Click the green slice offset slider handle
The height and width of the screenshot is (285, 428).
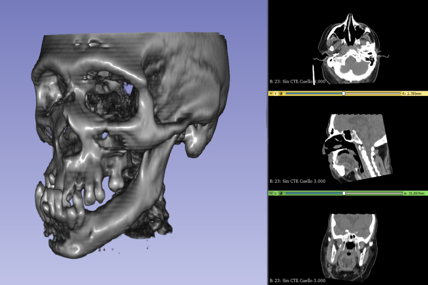344,193
